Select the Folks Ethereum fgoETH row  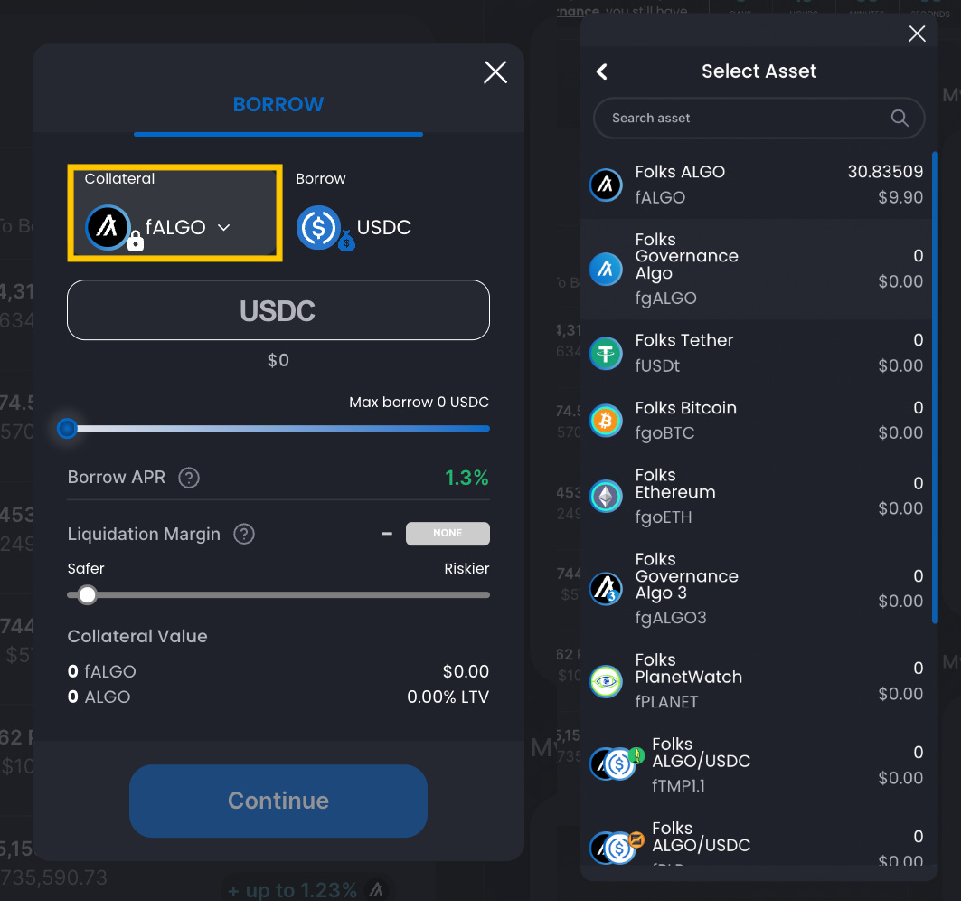[x=756, y=497]
